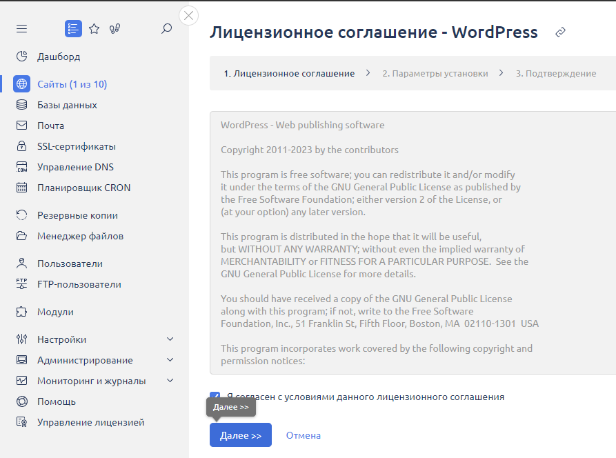Open the Пользователи section
This screenshot has height=458, width=616.
pyautogui.click(x=70, y=263)
